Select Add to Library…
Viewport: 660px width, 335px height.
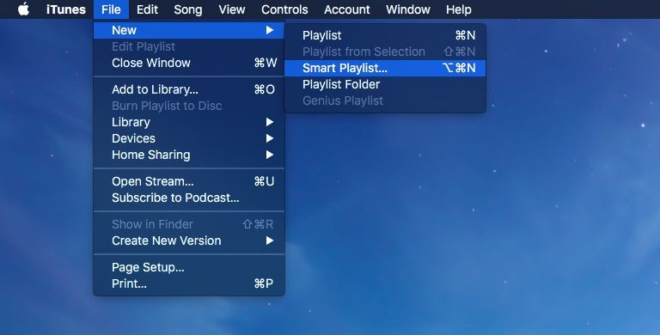tap(189, 89)
